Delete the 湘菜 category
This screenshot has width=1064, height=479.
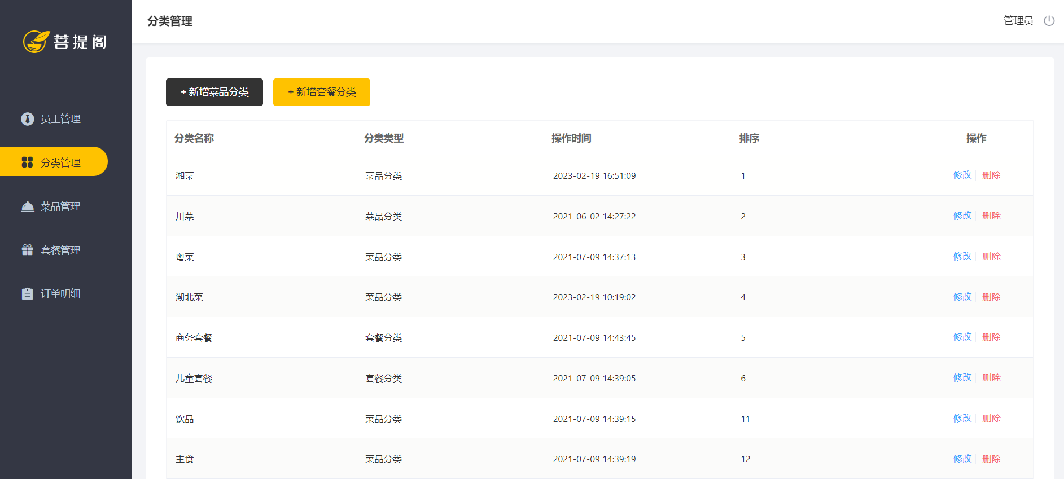click(991, 175)
